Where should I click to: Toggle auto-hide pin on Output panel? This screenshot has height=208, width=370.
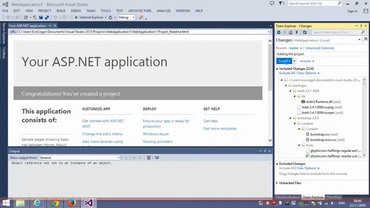[x=265, y=151]
